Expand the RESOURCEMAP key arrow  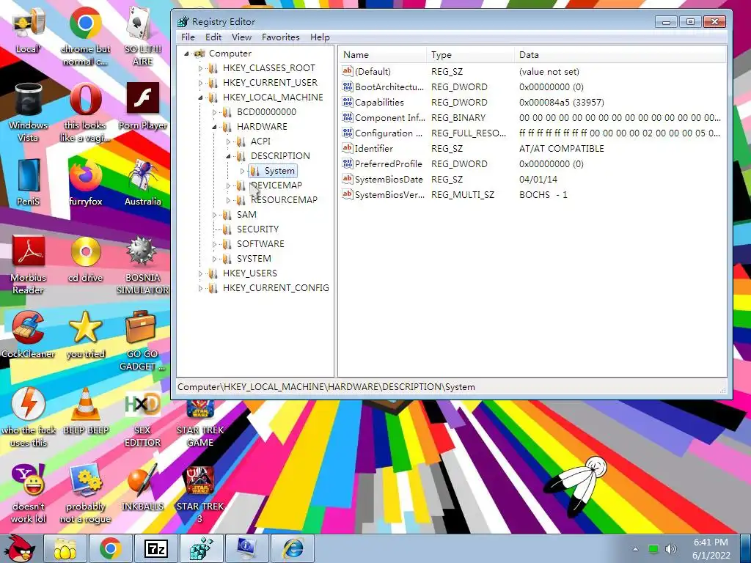pyautogui.click(x=229, y=200)
